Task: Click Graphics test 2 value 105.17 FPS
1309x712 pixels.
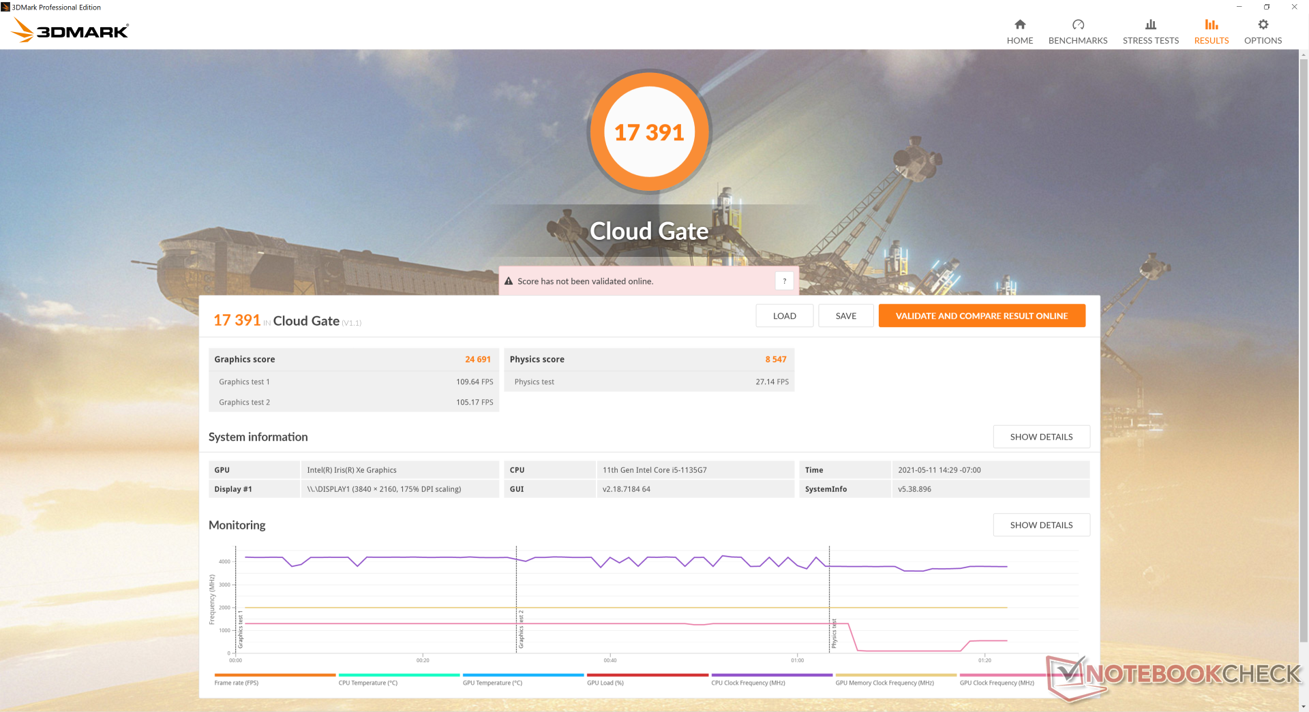Action: (475, 402)
